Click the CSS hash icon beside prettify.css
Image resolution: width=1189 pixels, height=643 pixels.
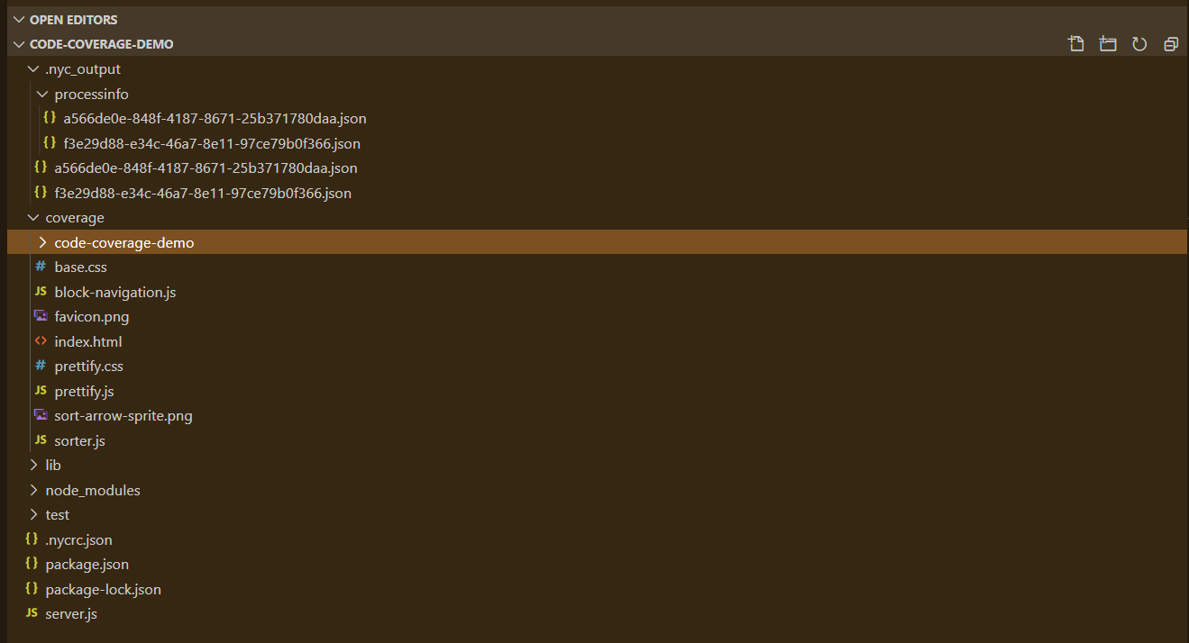(x=41, y=366)
